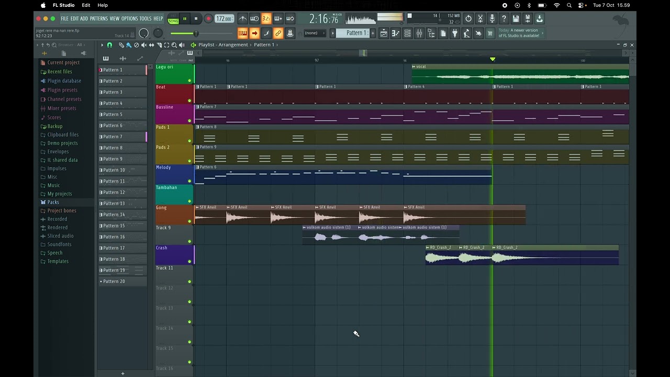Open the content library shopping cart

(x=490, y=34)
